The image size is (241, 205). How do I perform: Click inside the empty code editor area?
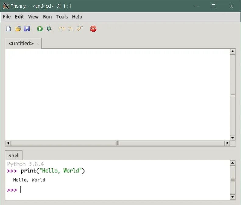[118, 95]
